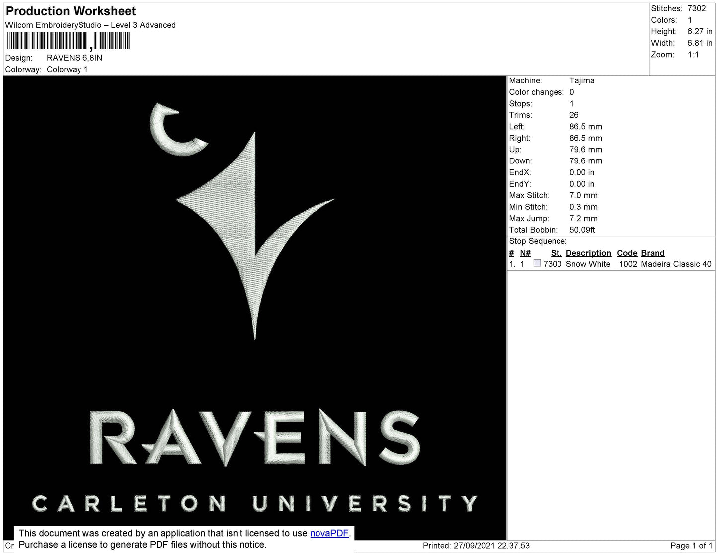The width and height of the screenshot is (718, 555).
Task: Select the stitch count '7300' in stop sequence
Action: (552, 264)
